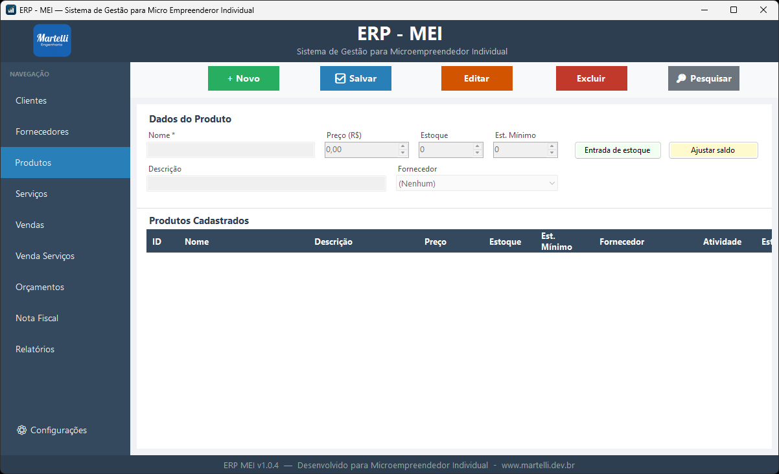Click the Ajustar saldo button

click(713, 150)
